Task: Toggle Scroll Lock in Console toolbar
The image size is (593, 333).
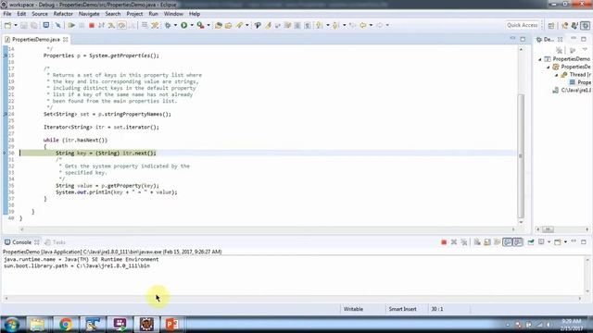Action: 487,242
